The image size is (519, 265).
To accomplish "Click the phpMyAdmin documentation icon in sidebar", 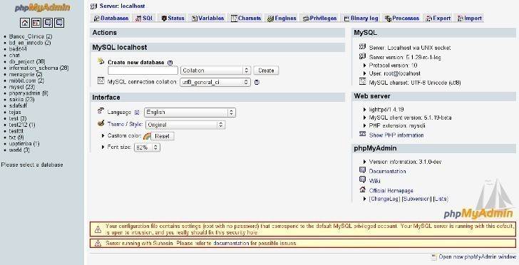I will click(x=48, y=23).
